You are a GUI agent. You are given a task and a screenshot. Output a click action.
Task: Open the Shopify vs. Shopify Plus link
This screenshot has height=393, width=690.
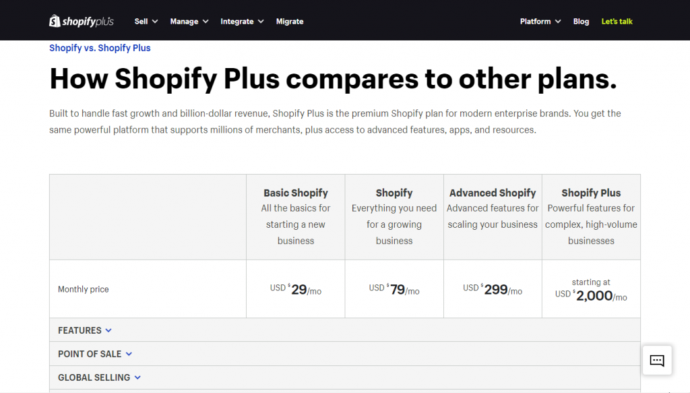[x=100, y=48]
